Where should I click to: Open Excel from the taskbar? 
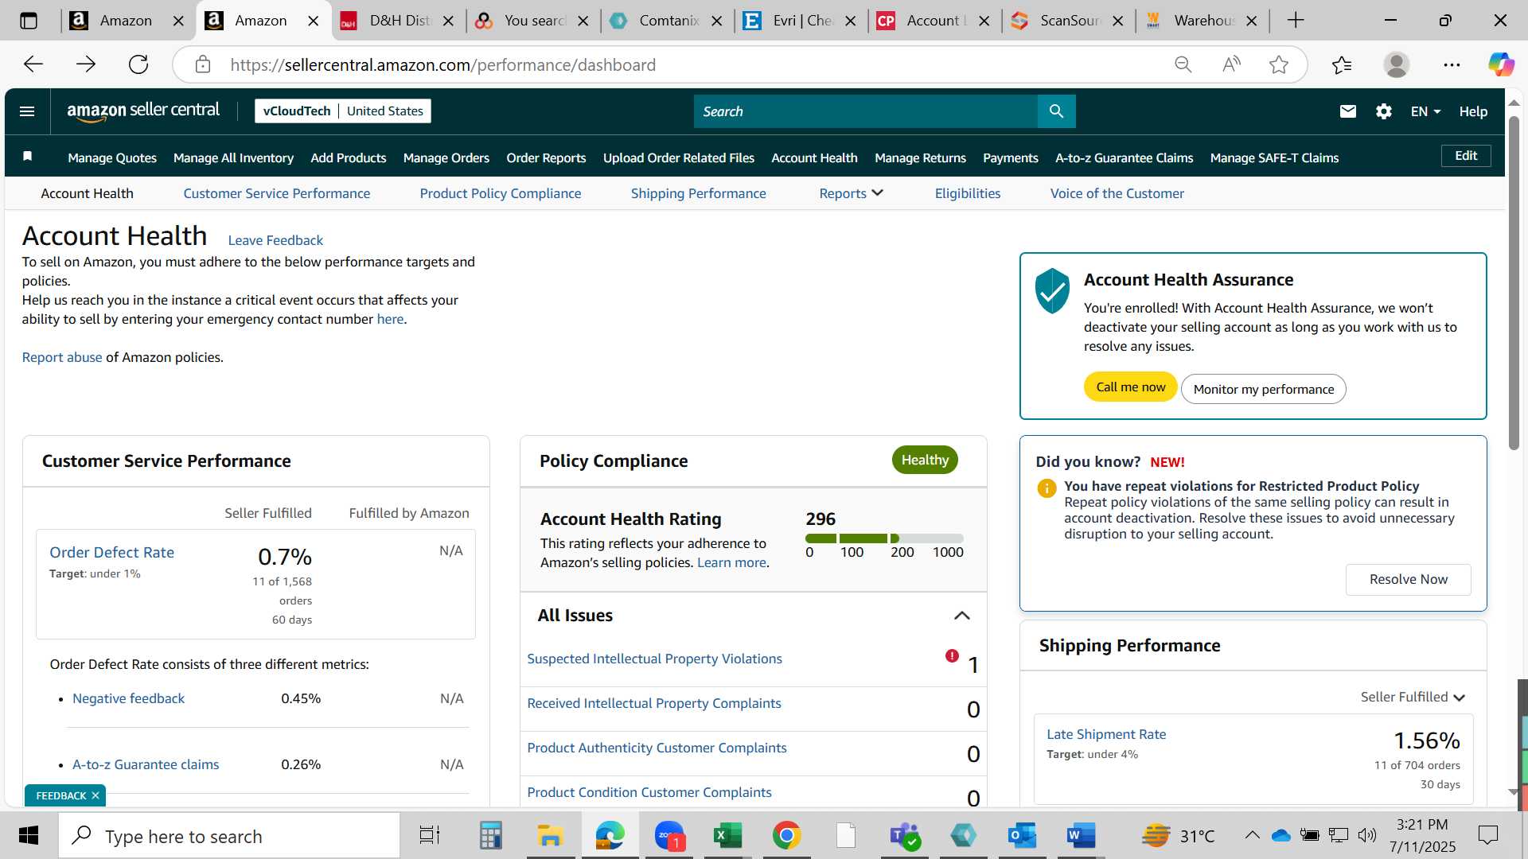pos(727,835)
